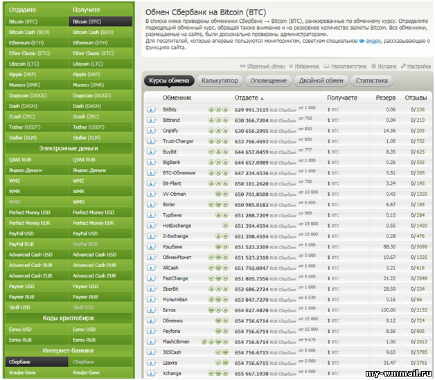The height and width of the screenshot is (380, 435).
Task: Open reviews 0/5099 for КэшБанк
Action: [418, 246]
